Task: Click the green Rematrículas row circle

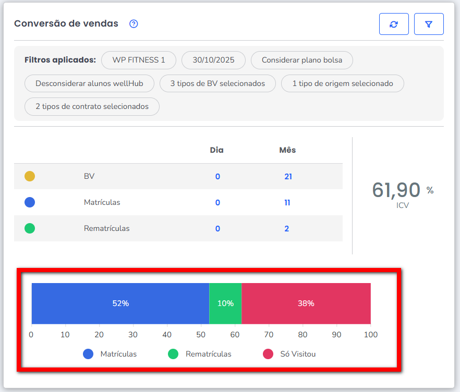Action: click(30, 228)
